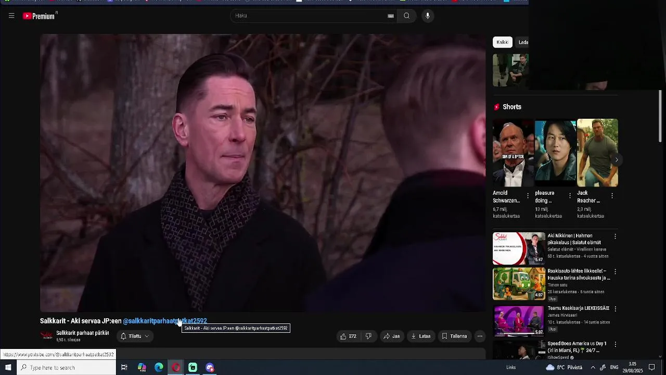666x375 pixels.
Task: Open the Tilattu subscription notification dropdown
Action: (x=135, y=336)
